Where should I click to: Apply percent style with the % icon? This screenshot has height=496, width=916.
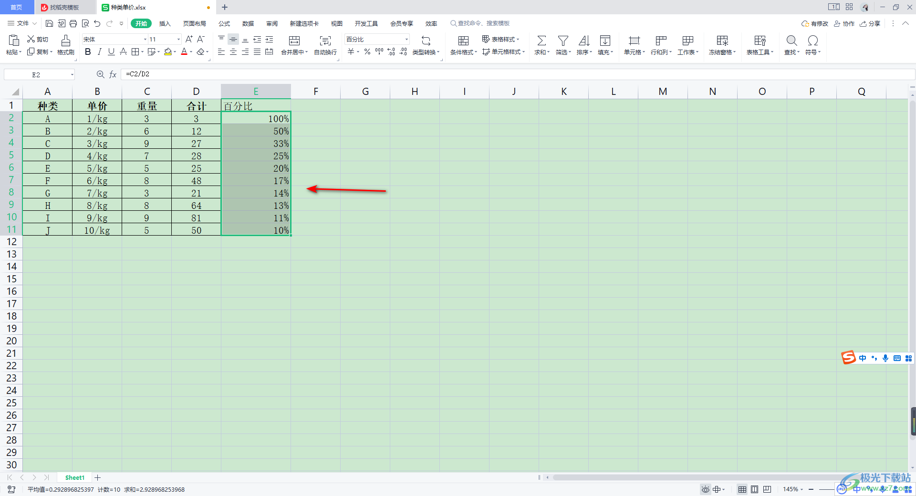(x=367, y=52)
